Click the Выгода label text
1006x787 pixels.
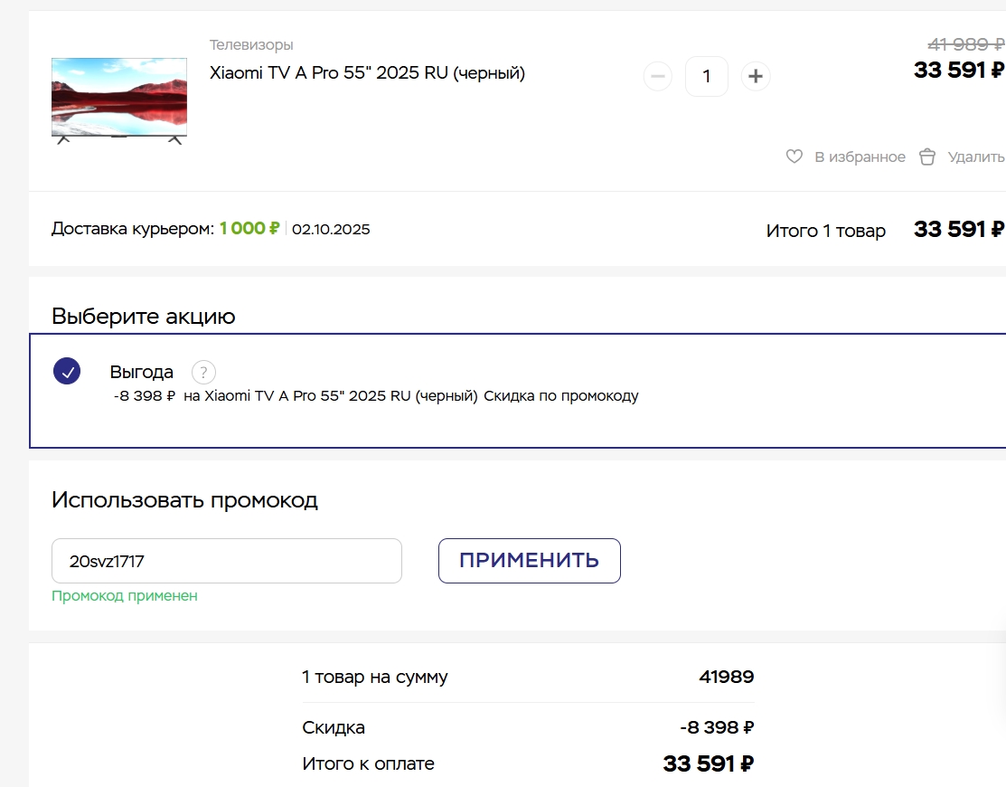coord(141,372)
